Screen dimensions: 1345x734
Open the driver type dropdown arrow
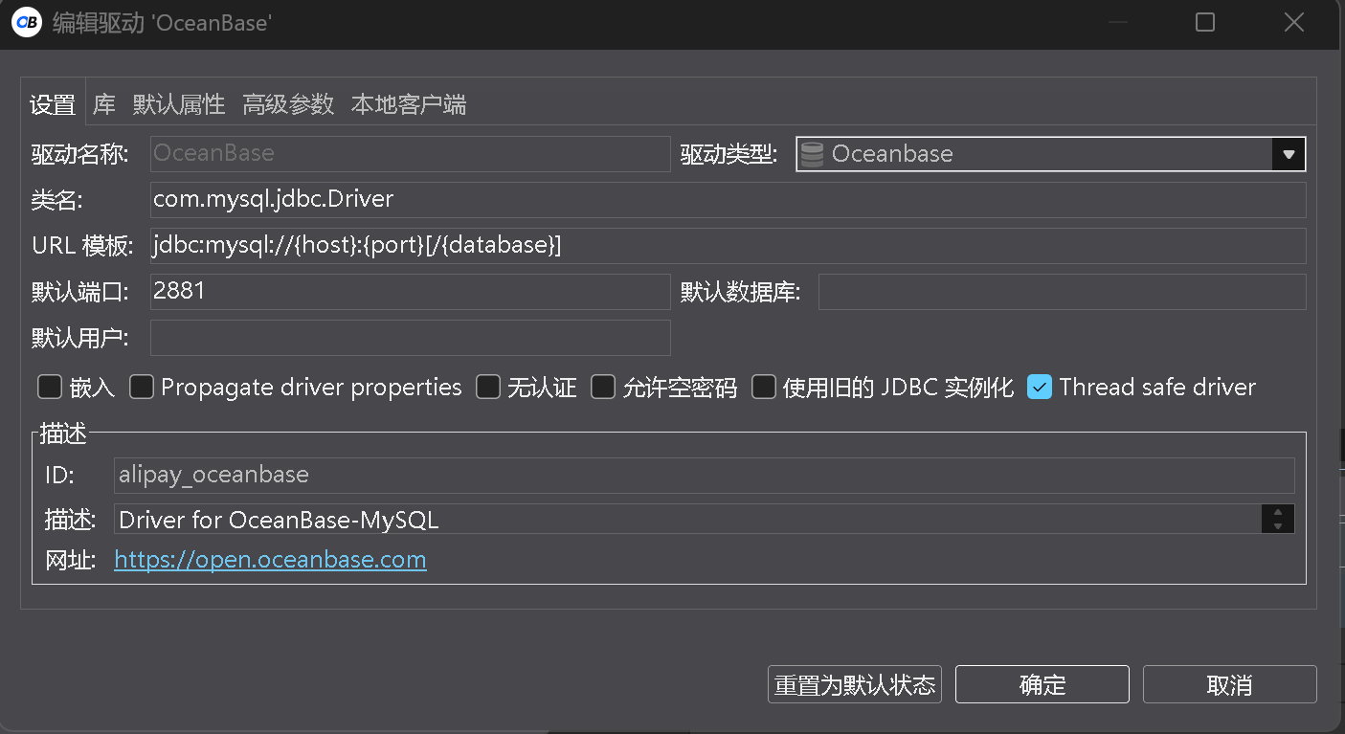1289,154
